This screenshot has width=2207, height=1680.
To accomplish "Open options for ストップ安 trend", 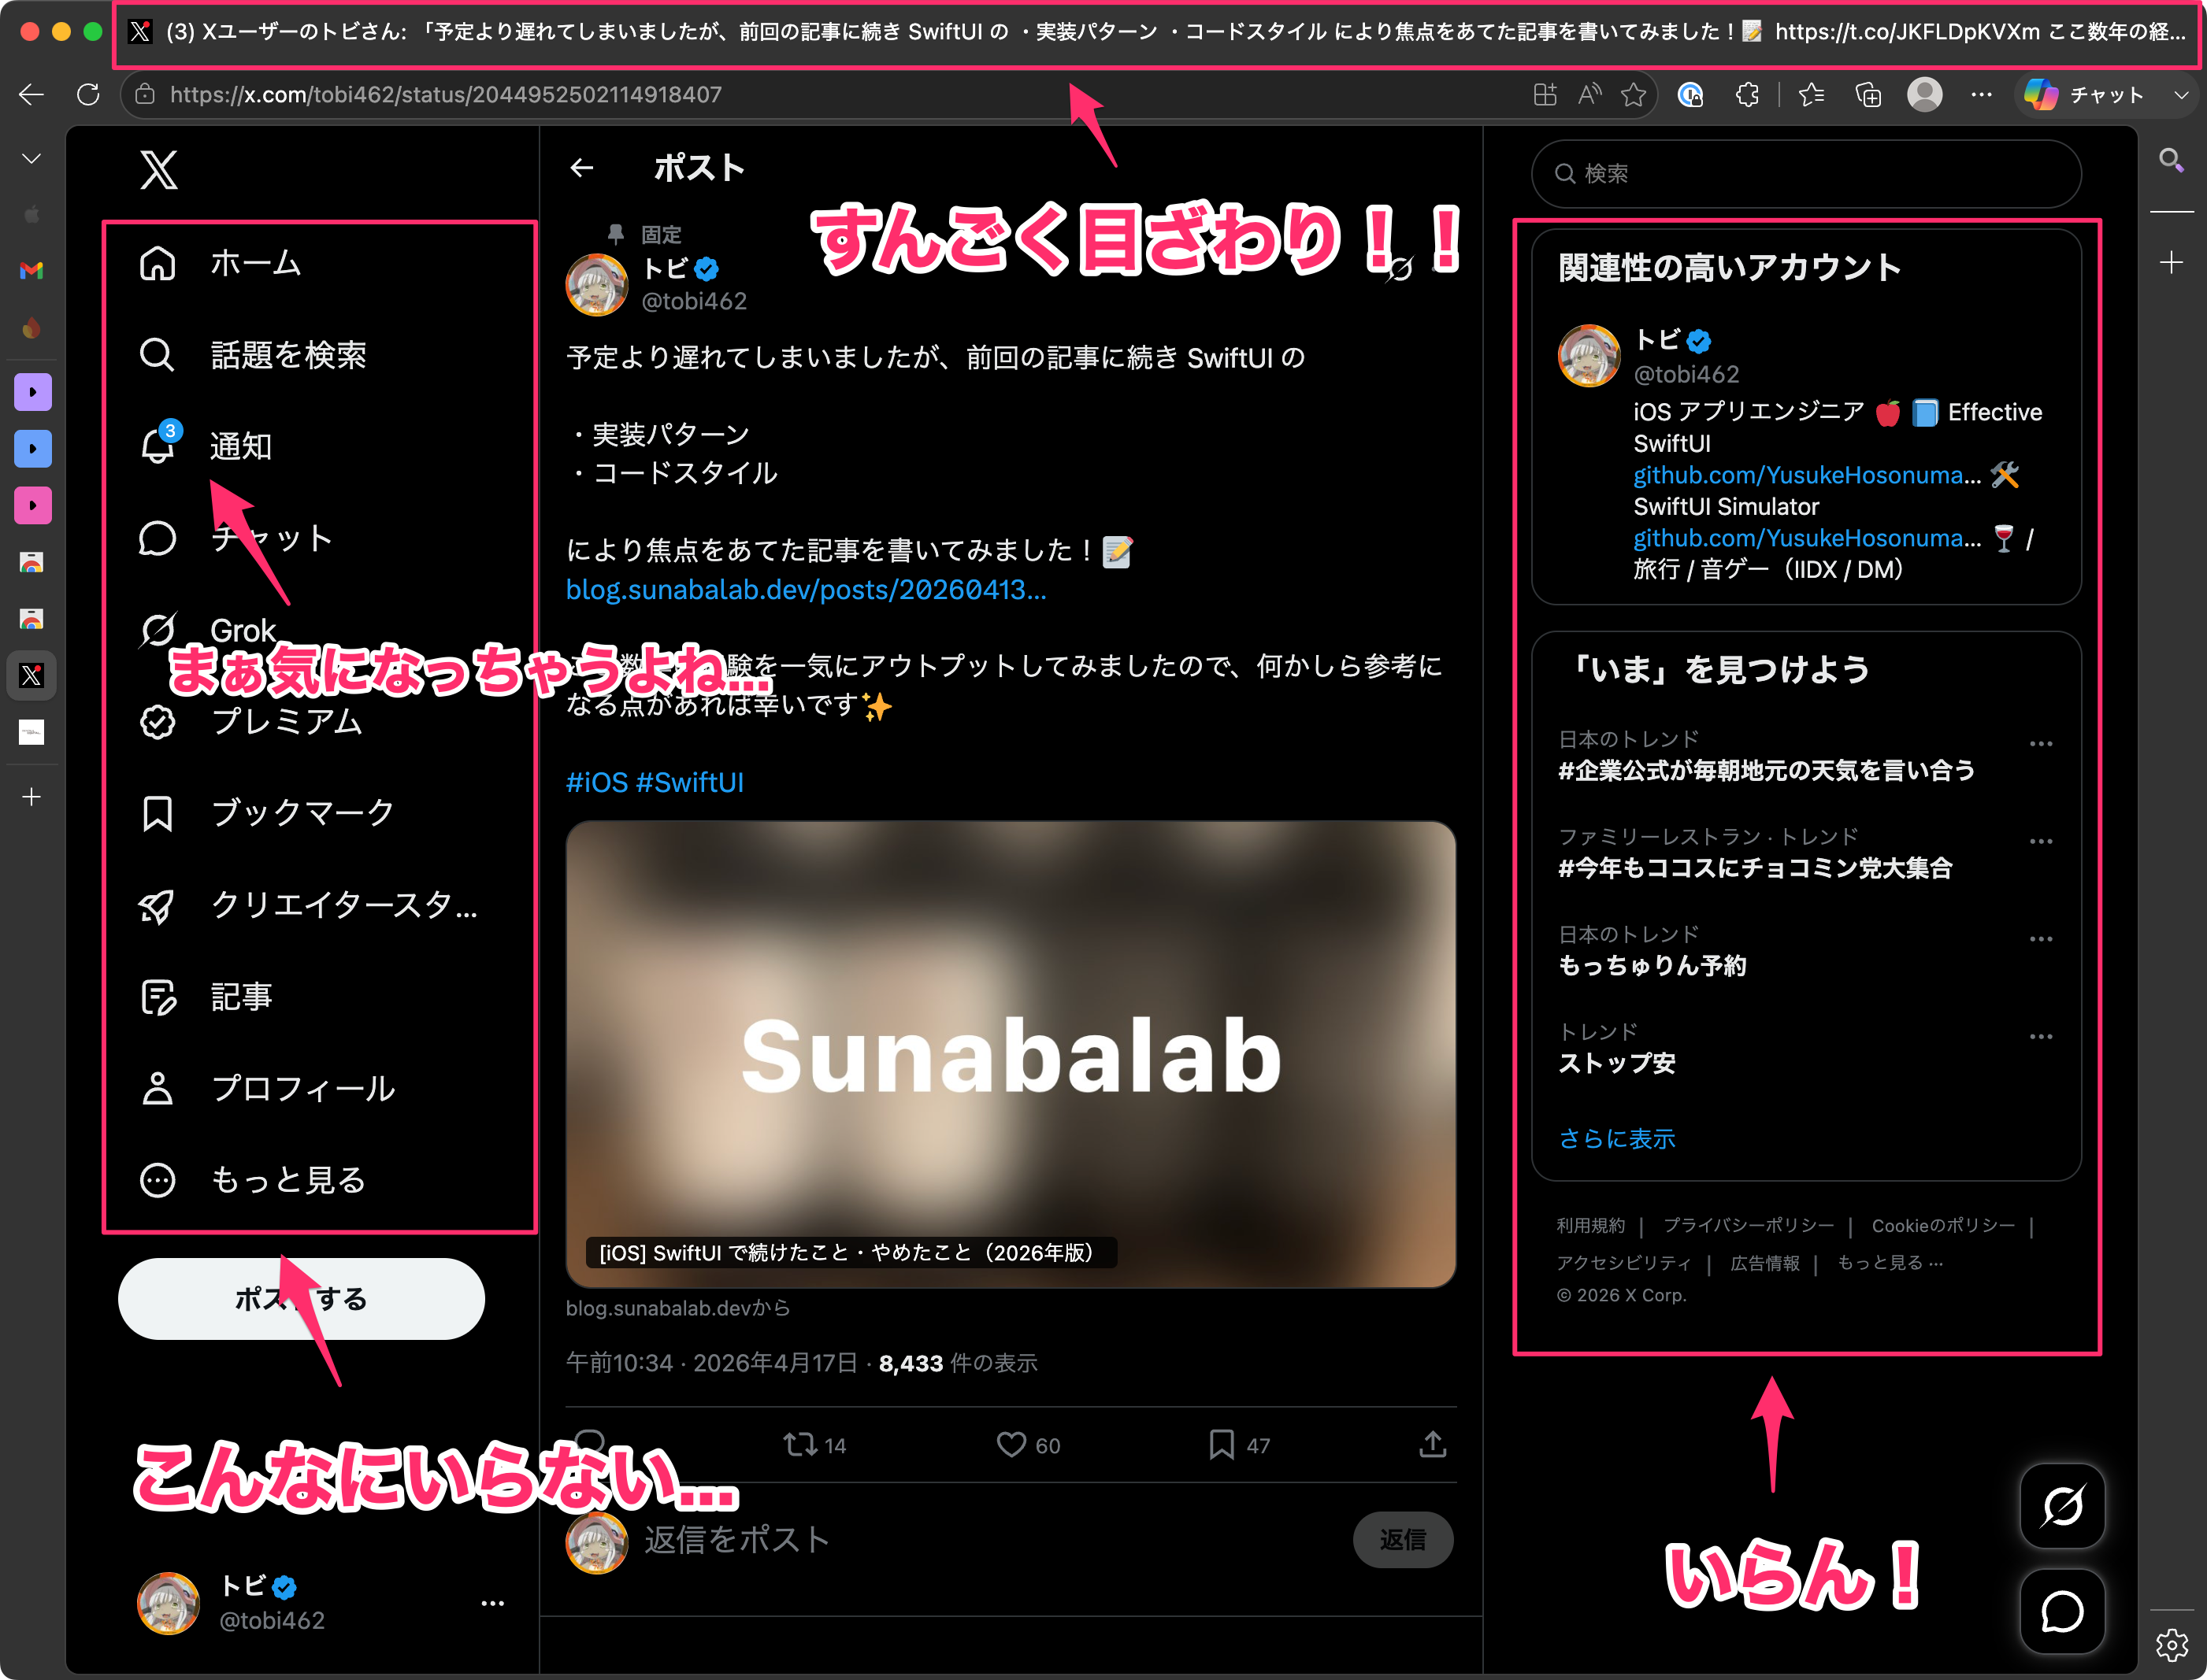I will click(x=2041, y=1037).
